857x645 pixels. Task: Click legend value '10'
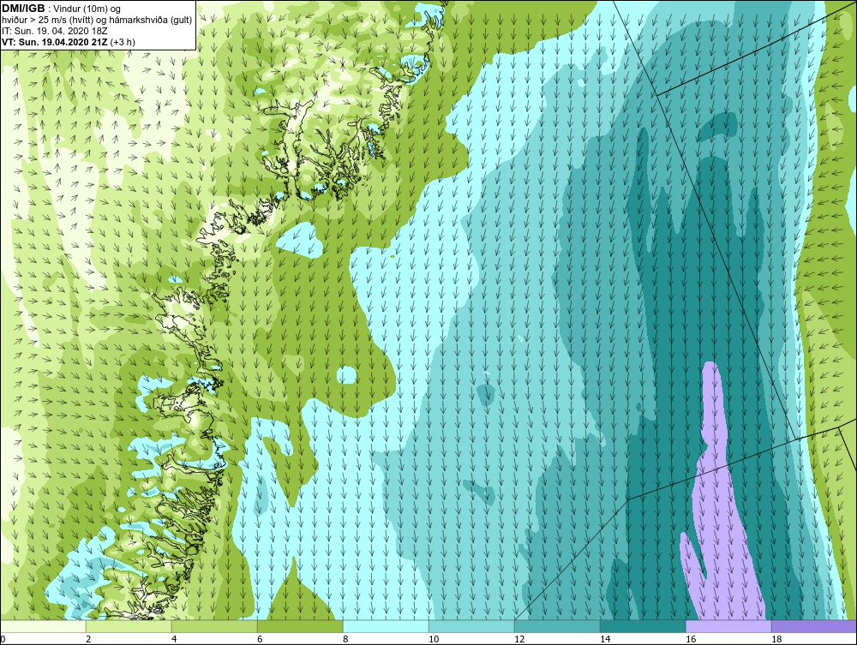434,639
